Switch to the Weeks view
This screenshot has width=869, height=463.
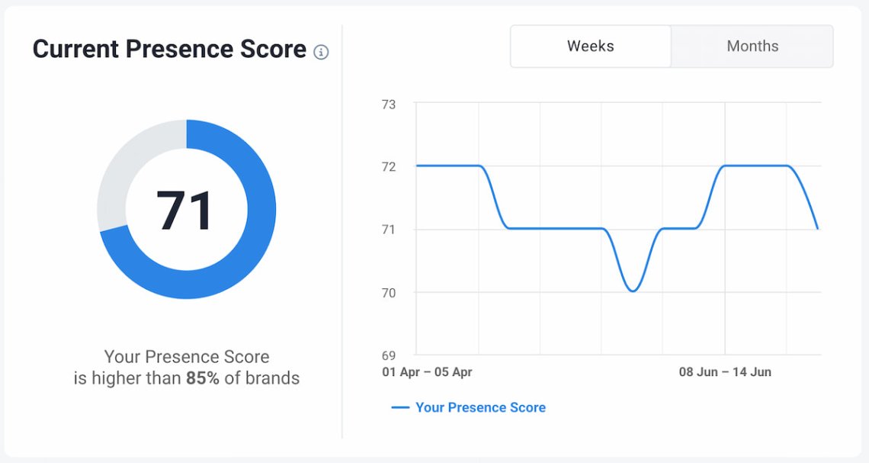(x=590, y=46)
